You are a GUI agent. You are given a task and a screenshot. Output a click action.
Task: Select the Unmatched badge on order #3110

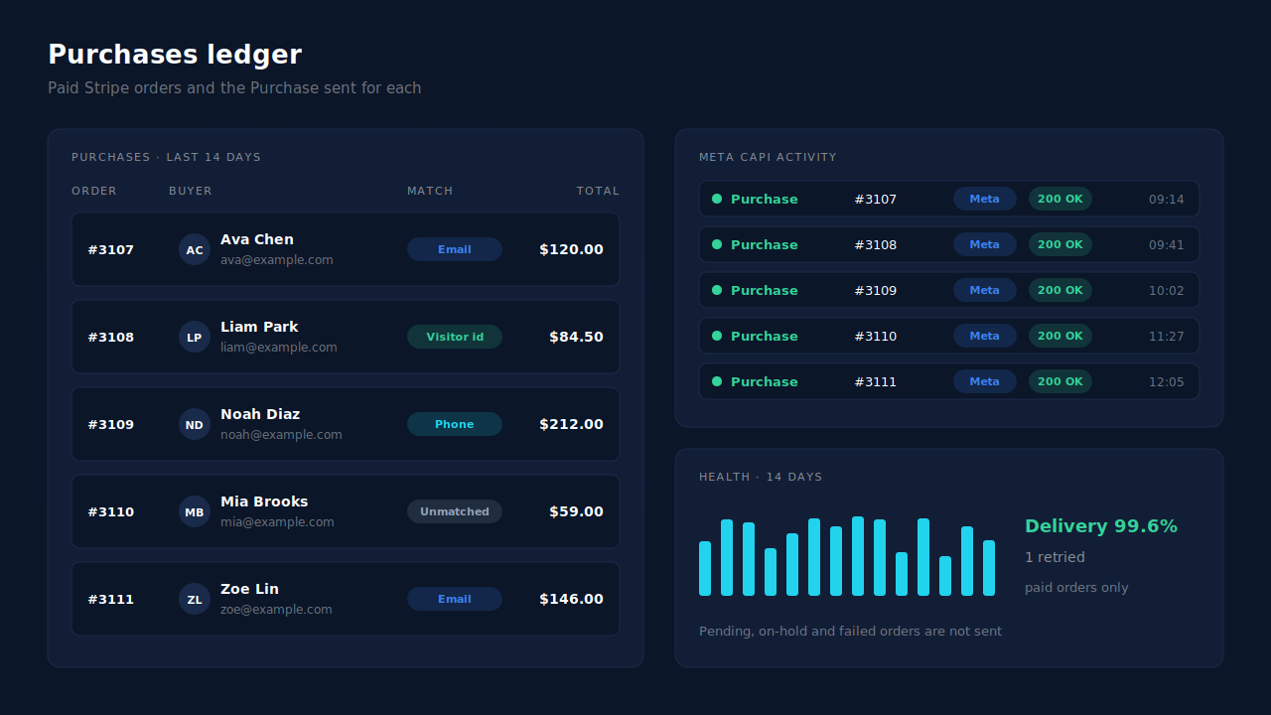coord(455,511)
